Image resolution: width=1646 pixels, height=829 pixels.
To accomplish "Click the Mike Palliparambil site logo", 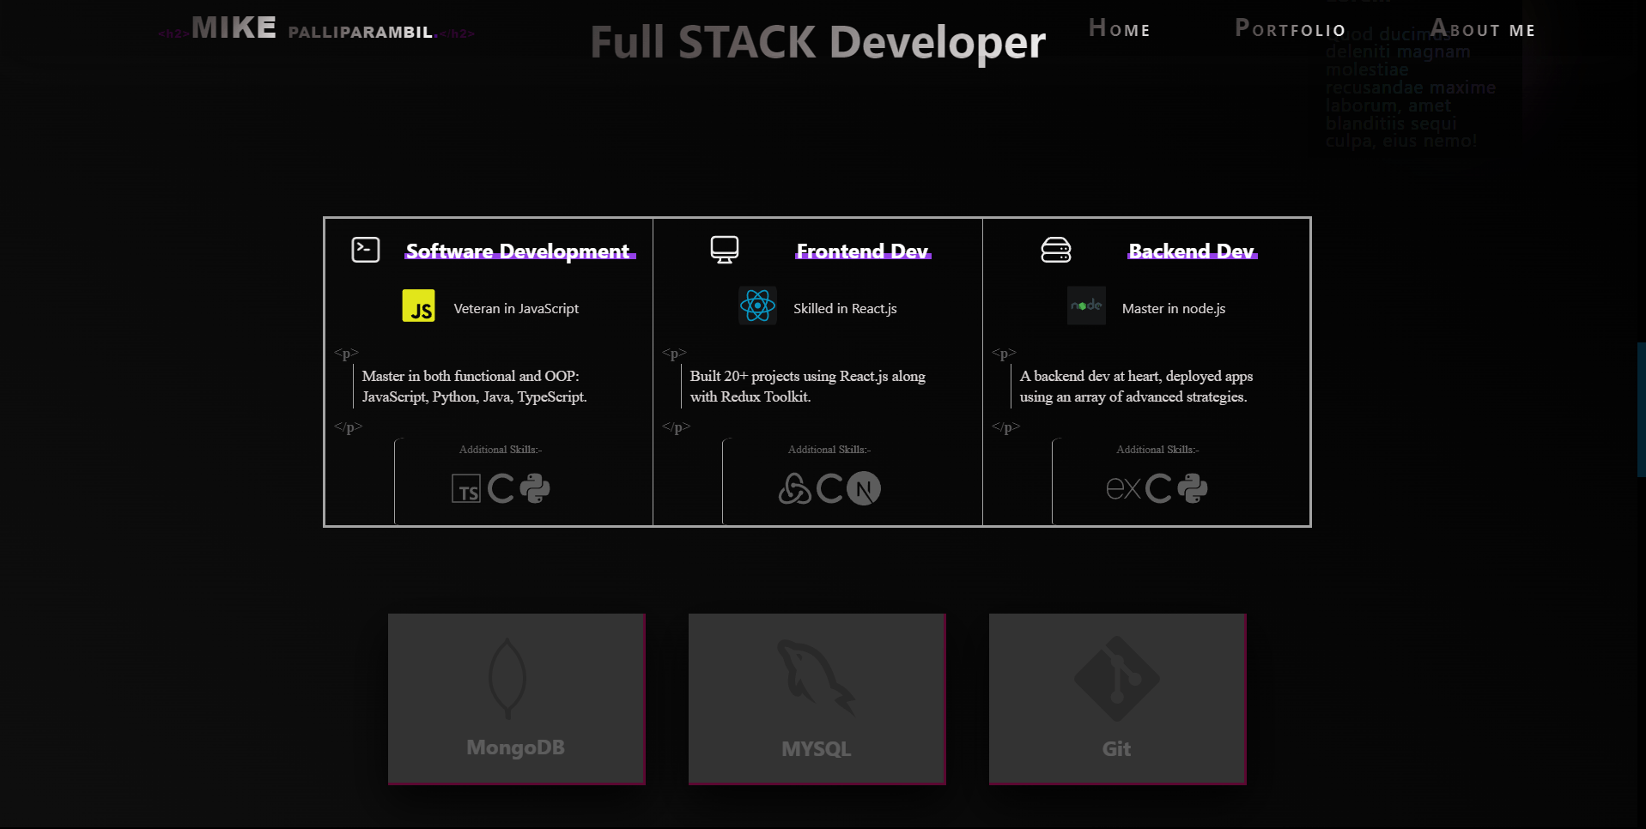I will [x=313, y=29].
